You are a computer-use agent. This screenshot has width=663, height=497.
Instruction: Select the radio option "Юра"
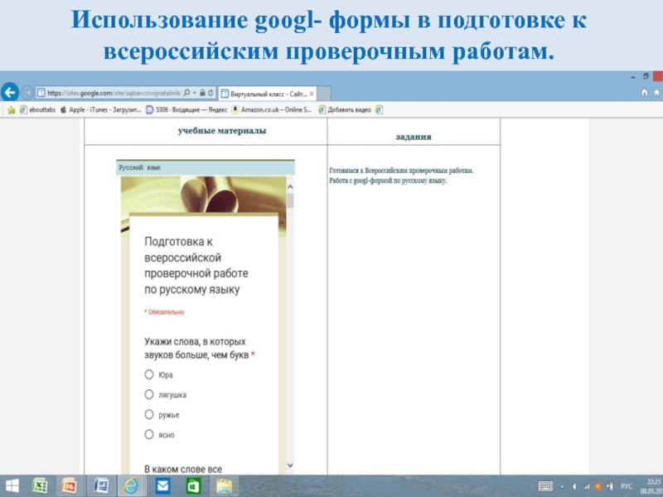point(149,374)
